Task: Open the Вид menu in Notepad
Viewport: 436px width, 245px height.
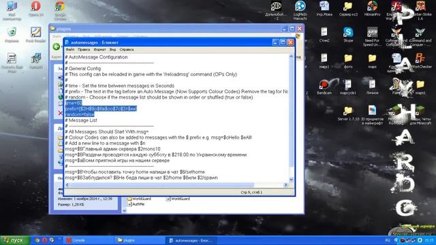Action: click(x=112, y=50)
